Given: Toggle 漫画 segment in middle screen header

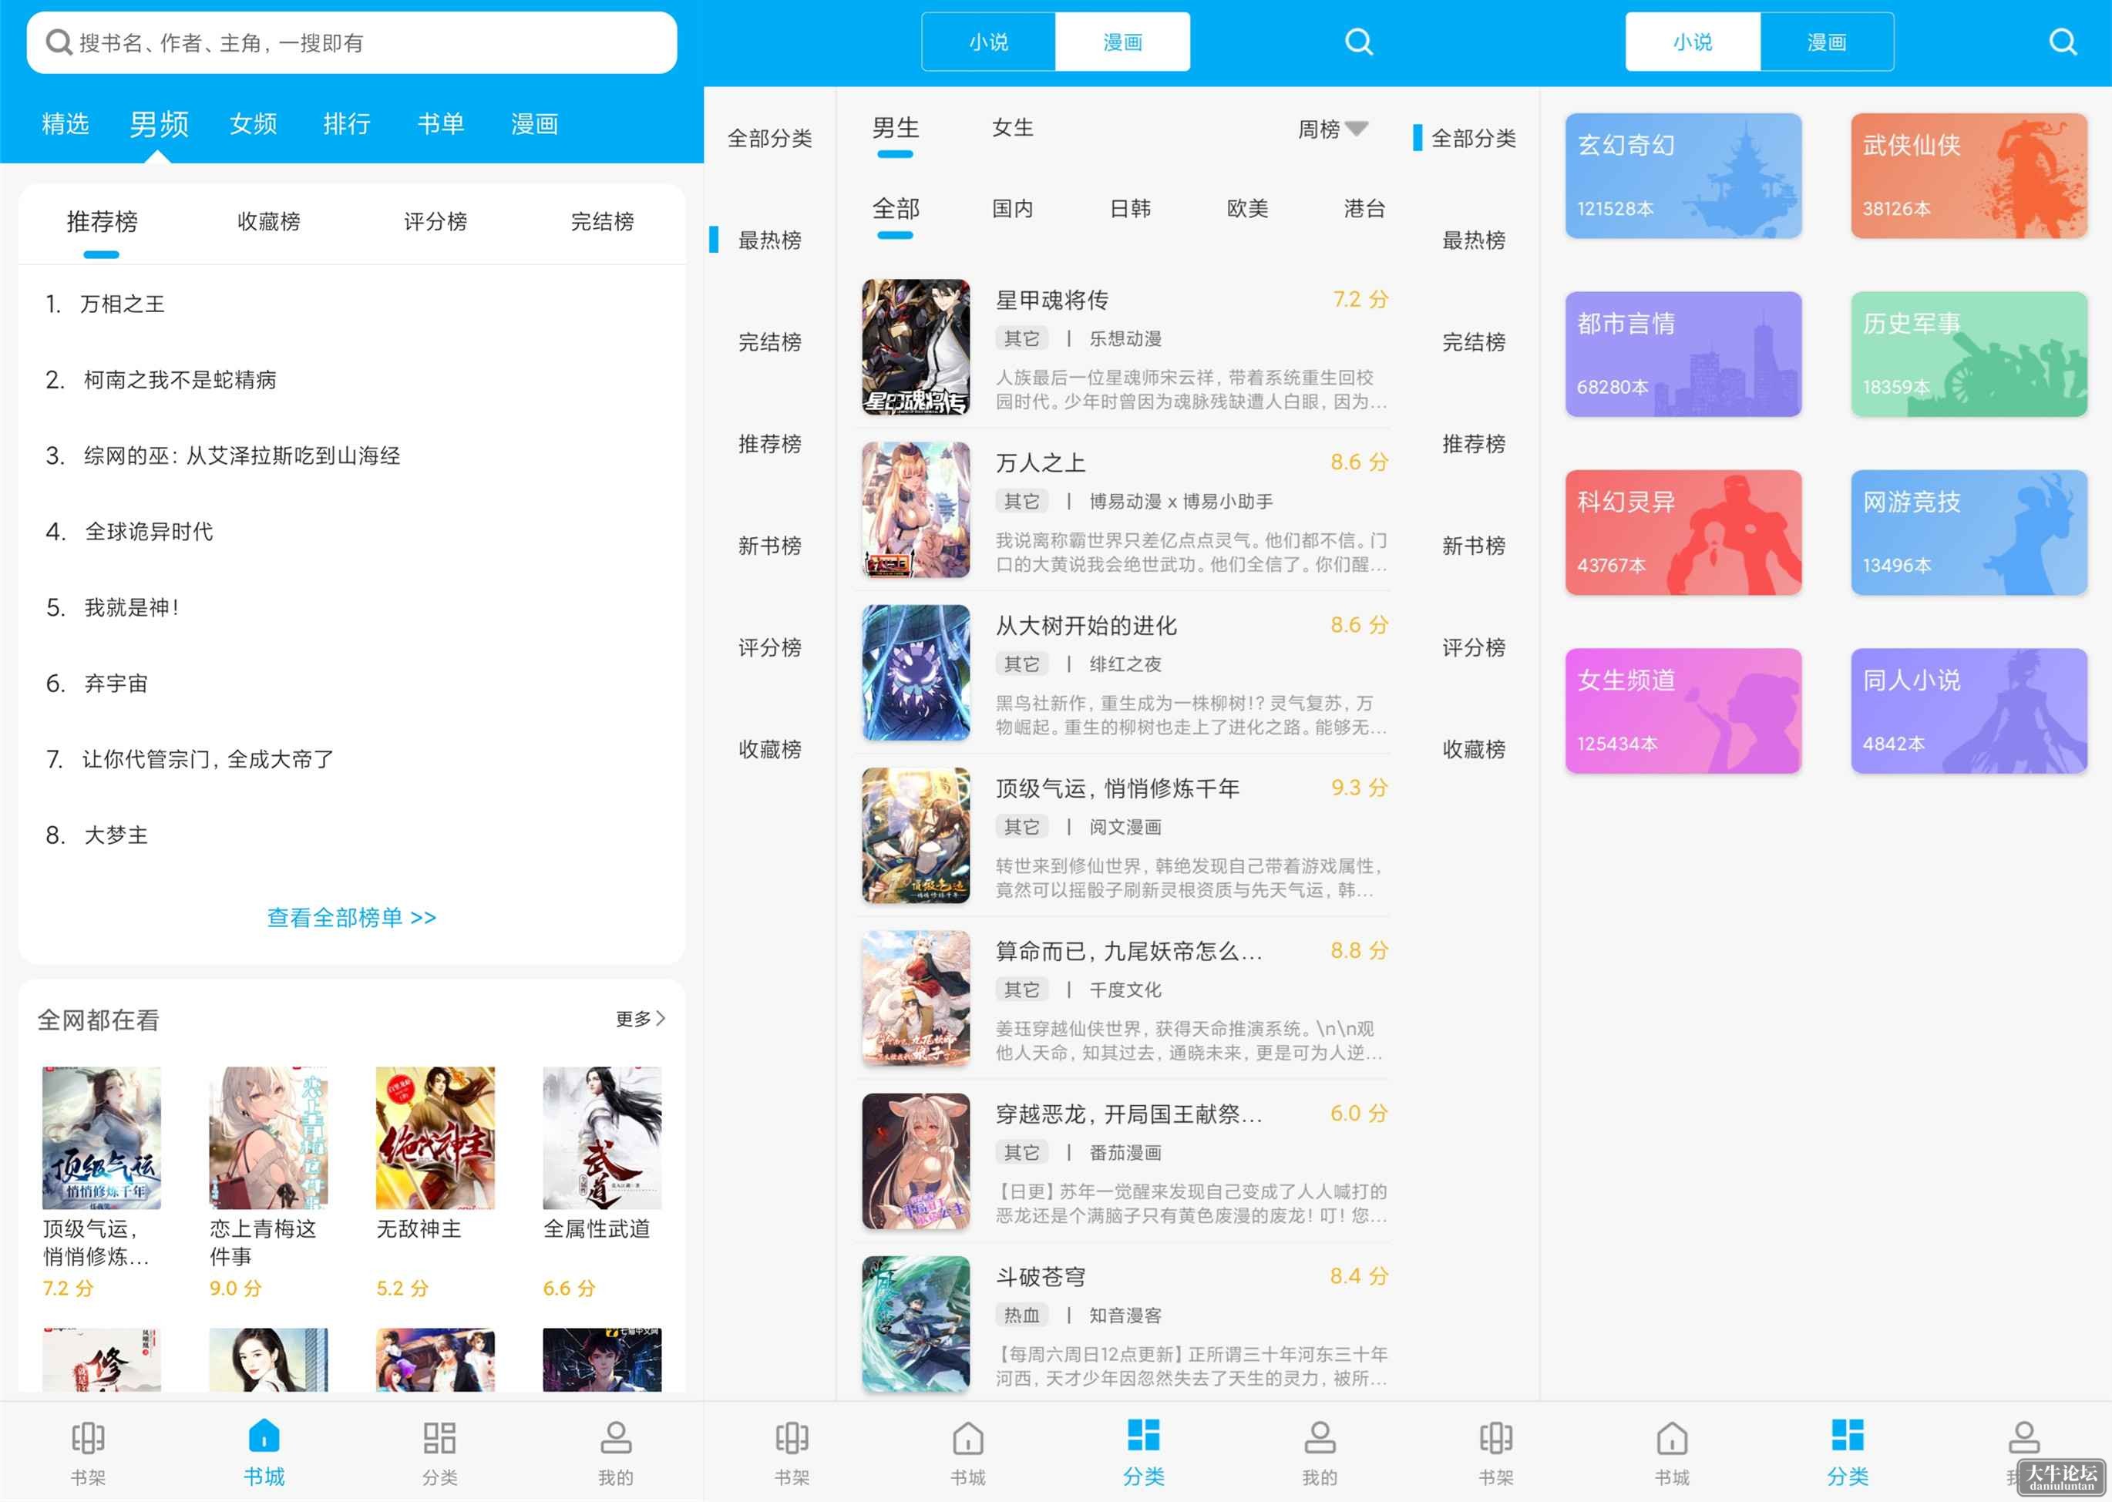Looking at the screenshot, I should [x=1122, y=42].
